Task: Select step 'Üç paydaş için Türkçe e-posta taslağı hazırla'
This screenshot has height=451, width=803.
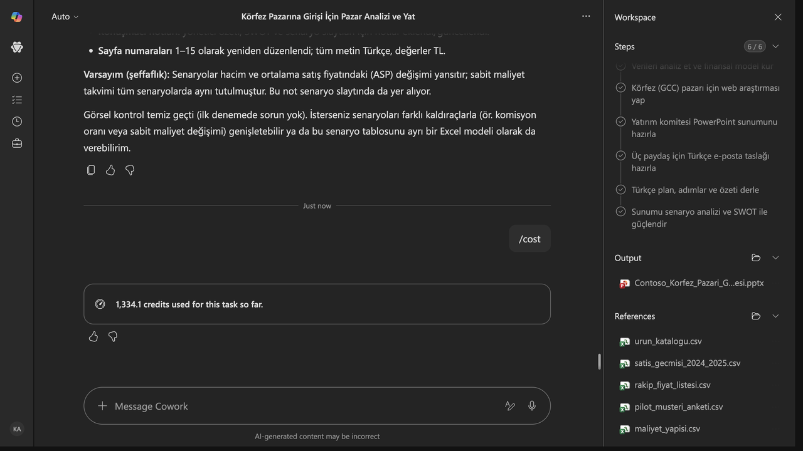Action: [x=700, y=162]
